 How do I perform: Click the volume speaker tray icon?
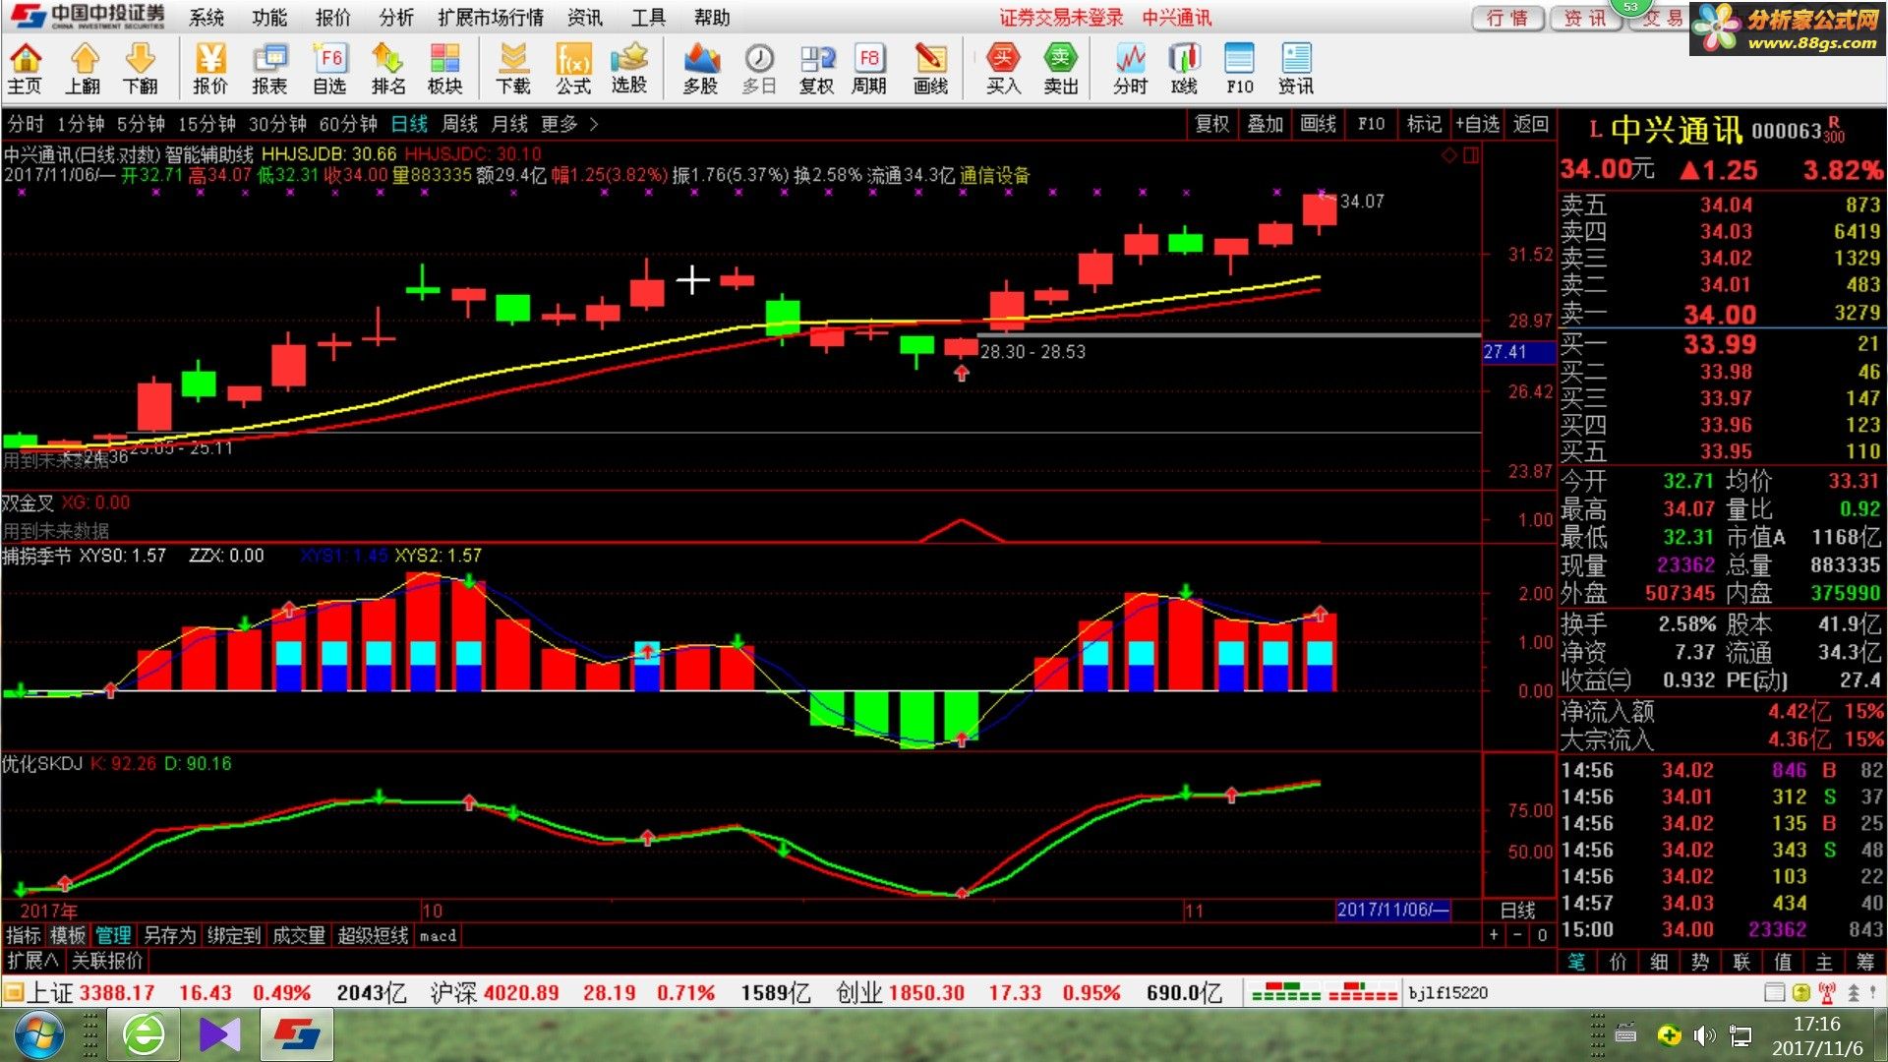(x=1704, y=1035)
